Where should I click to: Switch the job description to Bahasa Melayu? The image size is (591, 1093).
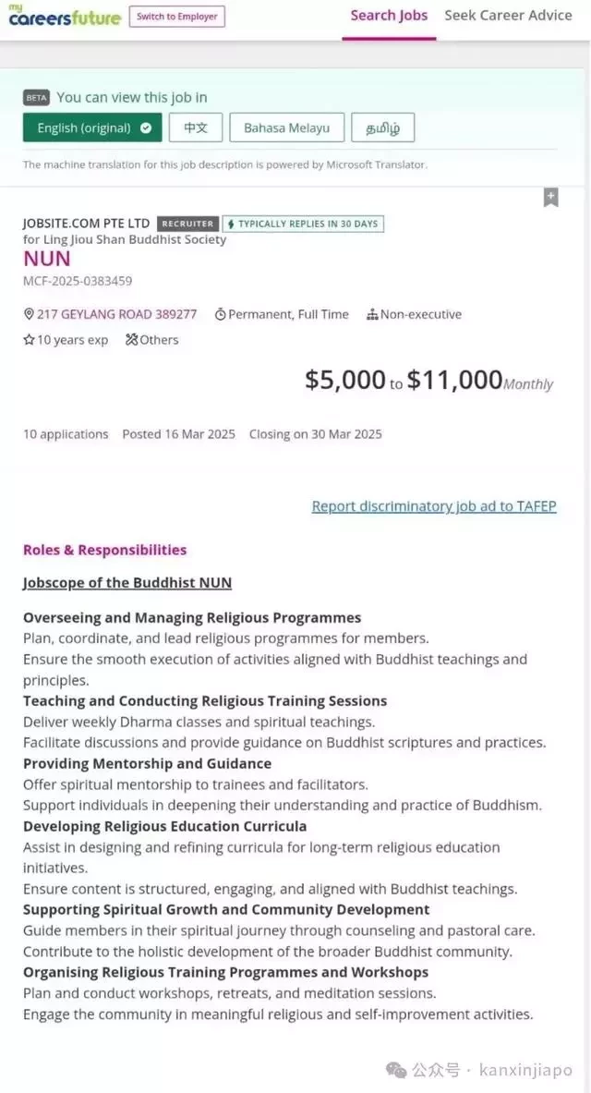286,128
